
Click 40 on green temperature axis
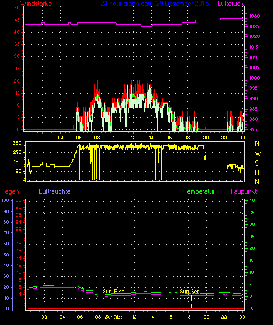[252, 201]
